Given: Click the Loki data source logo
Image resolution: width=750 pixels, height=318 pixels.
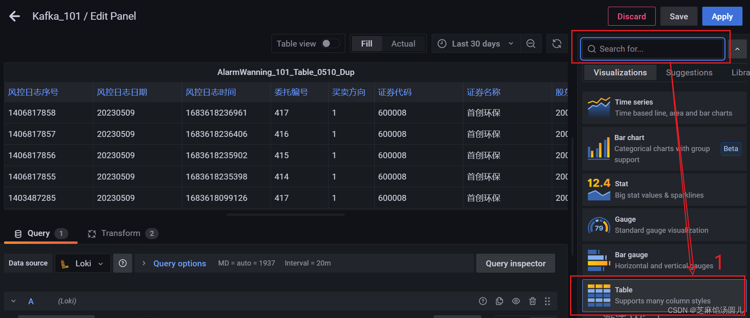Looking at the screenshot, I should coord(65,264).
